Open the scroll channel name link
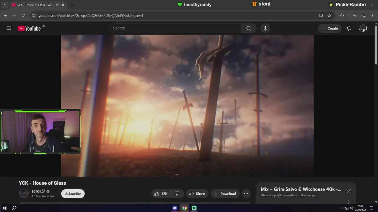The image size is (378, 212). (x=38, y=191)
